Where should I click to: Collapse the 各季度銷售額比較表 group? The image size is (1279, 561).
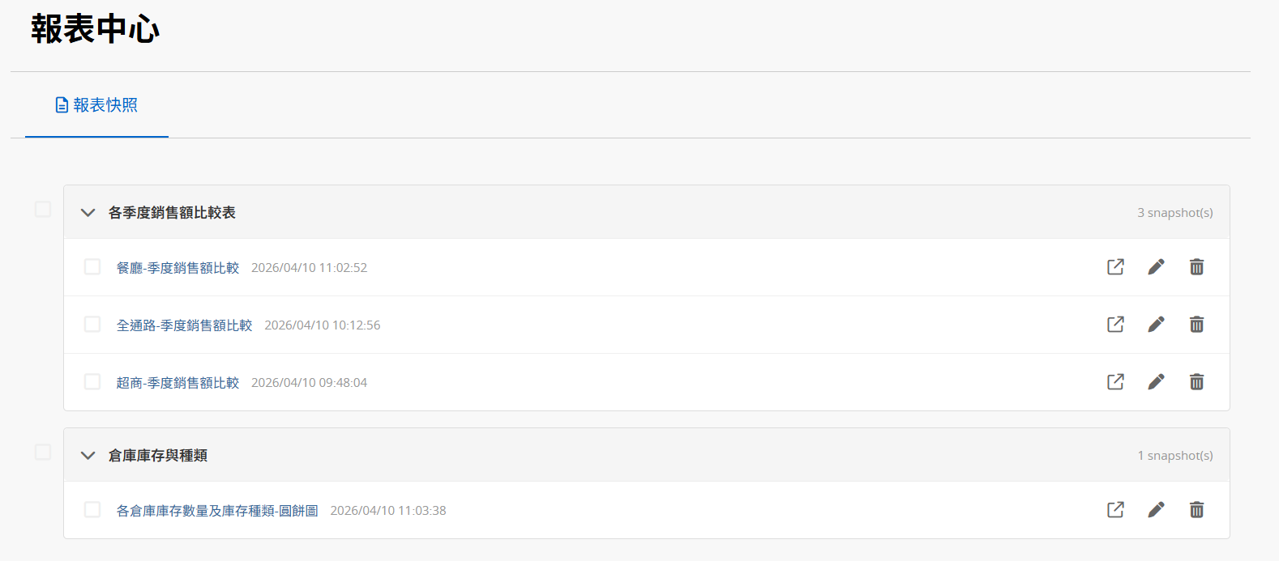click(x=88, y=213)
